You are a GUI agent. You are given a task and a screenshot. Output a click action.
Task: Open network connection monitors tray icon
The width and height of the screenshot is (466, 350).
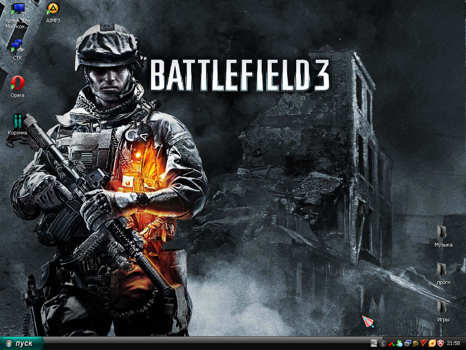pyautogui.click(x=407, y=344)
